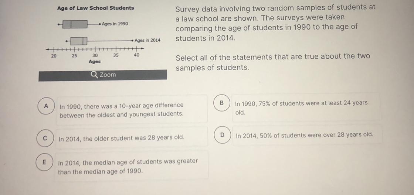Click the statement comparing 2014 and 1990 median ages
Screen dimensions: 414x195
pyautogui.click(x=128, y=166)
